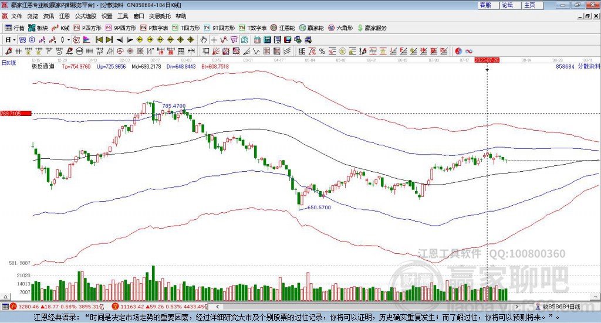Click the magenta flag chart icon
Image resolution: width=601 pixels, height=323 pixels.
point(87,40)
